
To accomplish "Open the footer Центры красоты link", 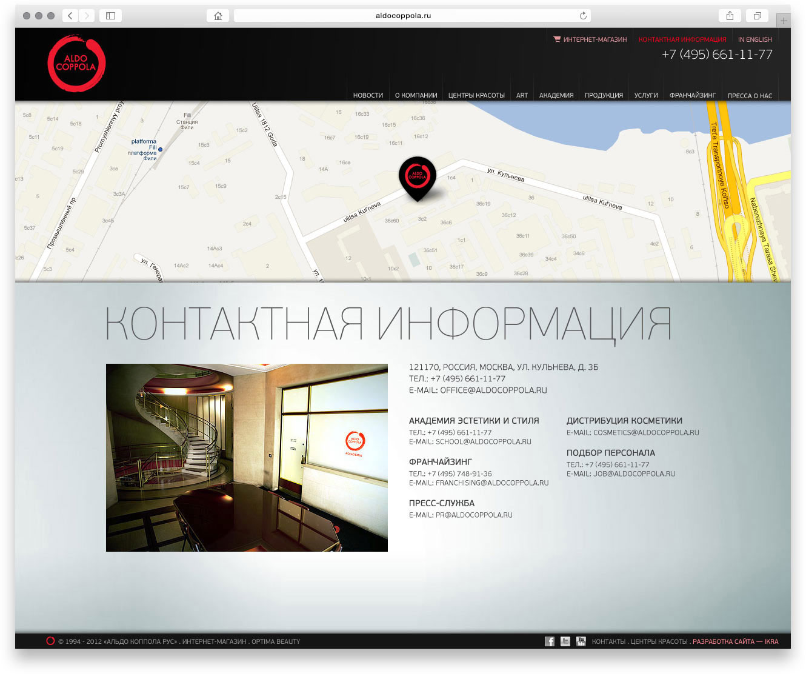I will click(x=659, y=641).
